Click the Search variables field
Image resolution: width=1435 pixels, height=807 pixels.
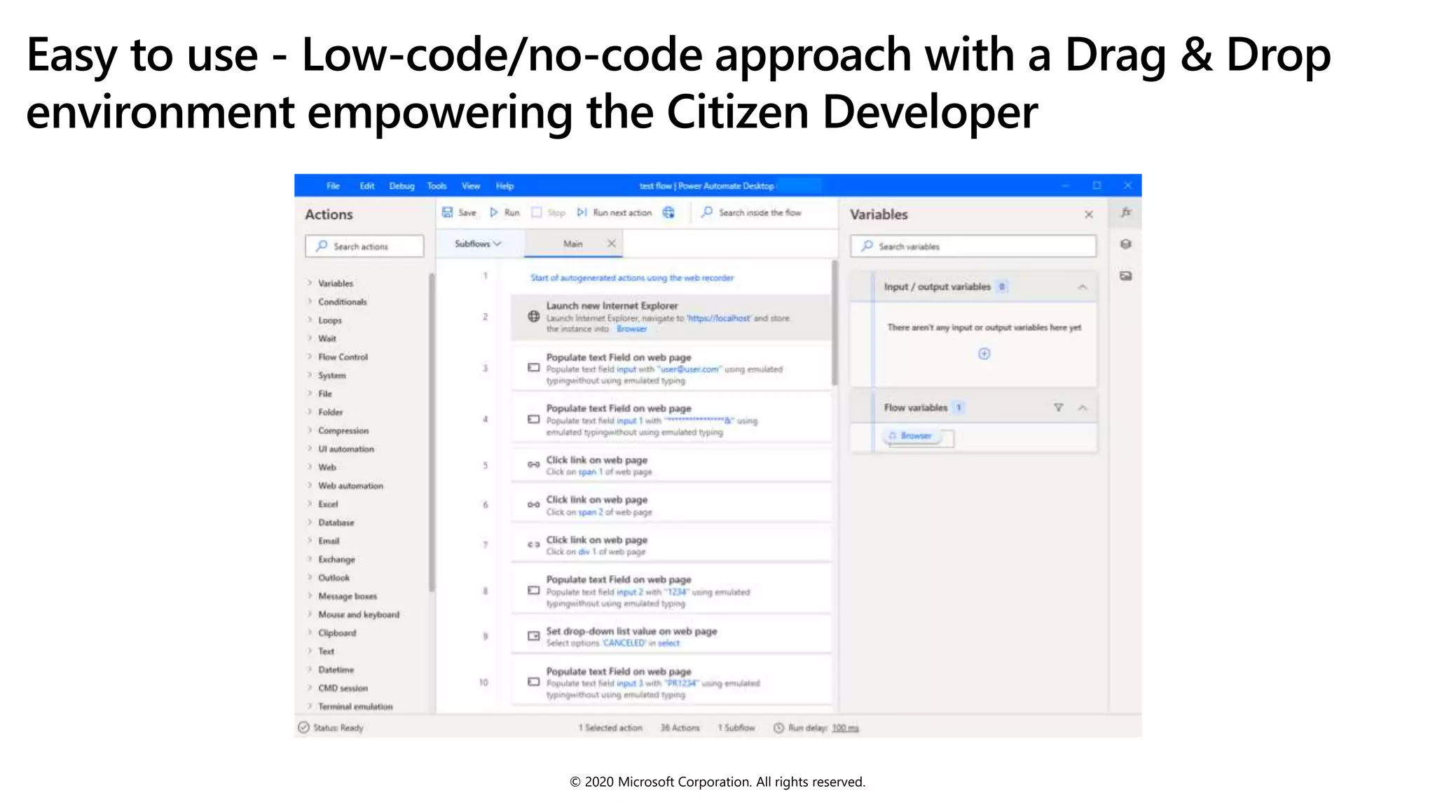pyautogui.click(x=973, y=246)
